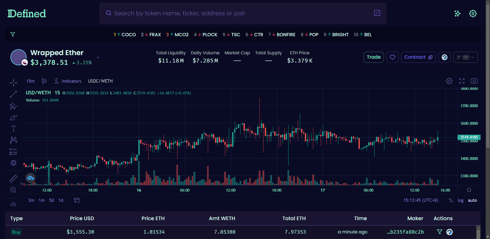Click maker address ...b235fa88c2b
This screenshot has width=490, height=239.
(405, 232)
